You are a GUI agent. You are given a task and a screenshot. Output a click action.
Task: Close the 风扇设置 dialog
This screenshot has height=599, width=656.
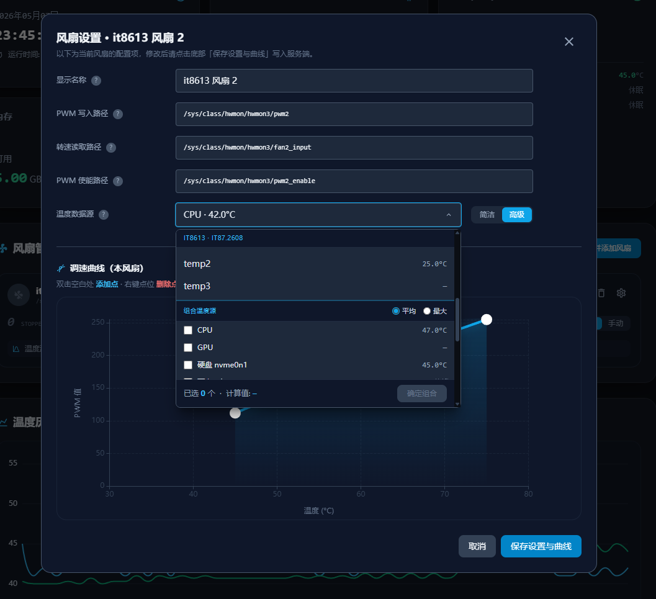click(568, 42)
